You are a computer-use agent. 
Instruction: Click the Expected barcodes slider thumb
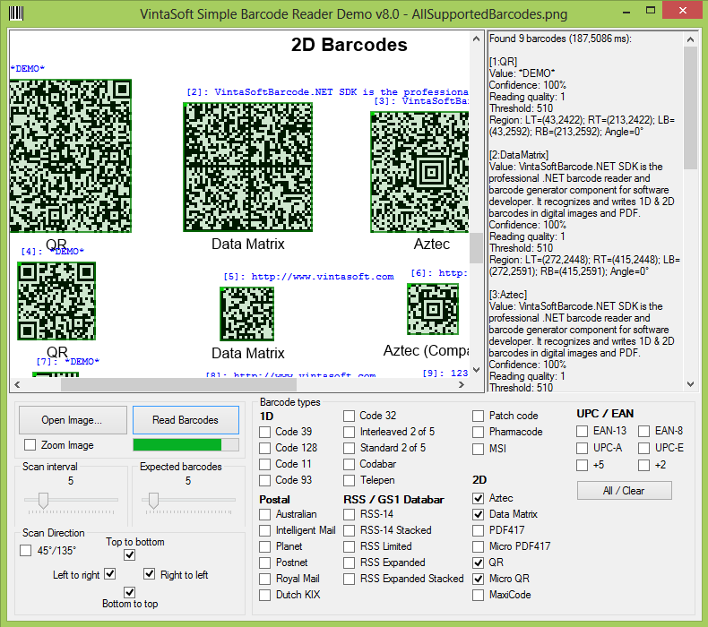click(153, 500)
